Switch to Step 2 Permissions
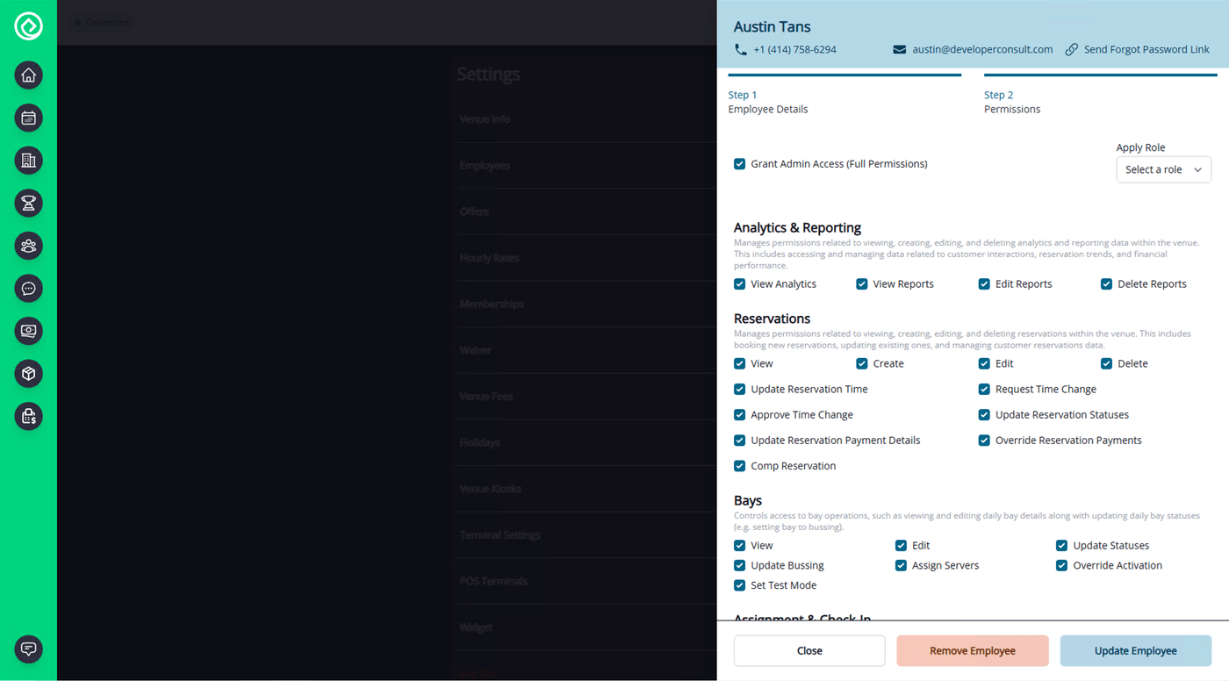Image resolution: width=1229 pixels, height=681 pixels. pyautogui.click(x=1012, y=102)
